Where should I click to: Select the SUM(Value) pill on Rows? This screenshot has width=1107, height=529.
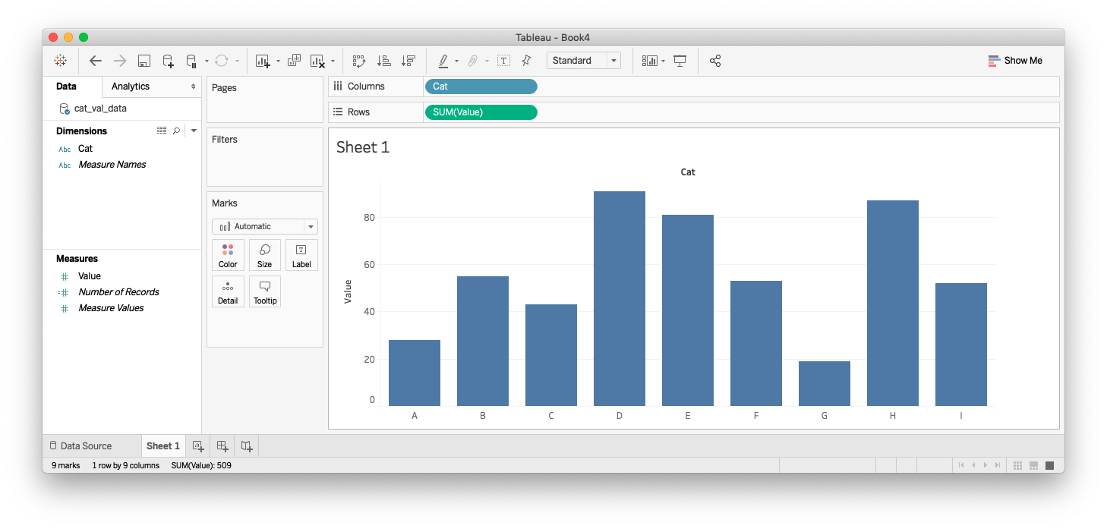pyautogui.click(x=481, y=112)
